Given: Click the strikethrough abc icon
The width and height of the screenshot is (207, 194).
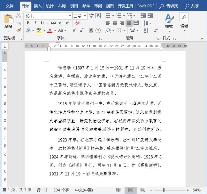Looking at the screenshot, I should [53, 23].
